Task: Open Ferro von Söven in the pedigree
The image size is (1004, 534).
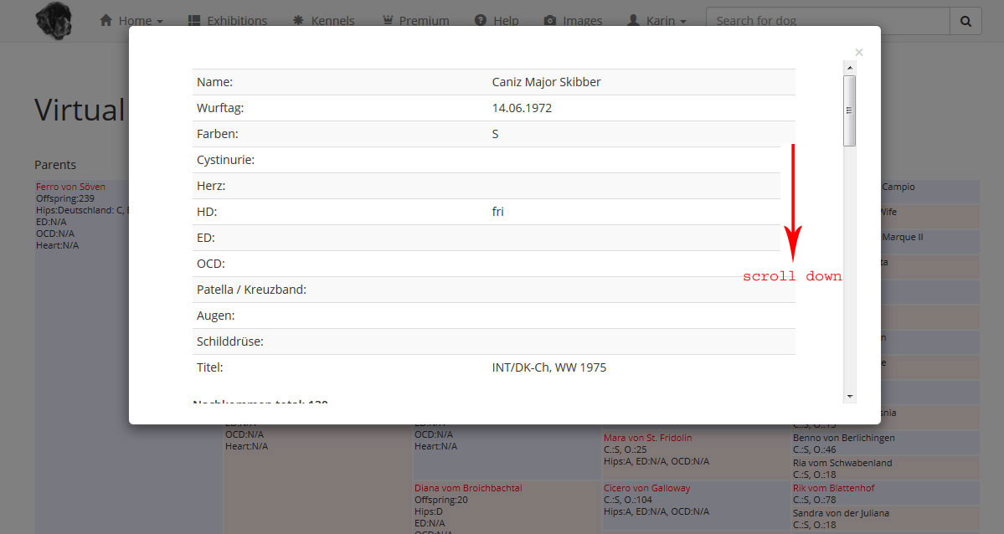Action: coord(70,187)
